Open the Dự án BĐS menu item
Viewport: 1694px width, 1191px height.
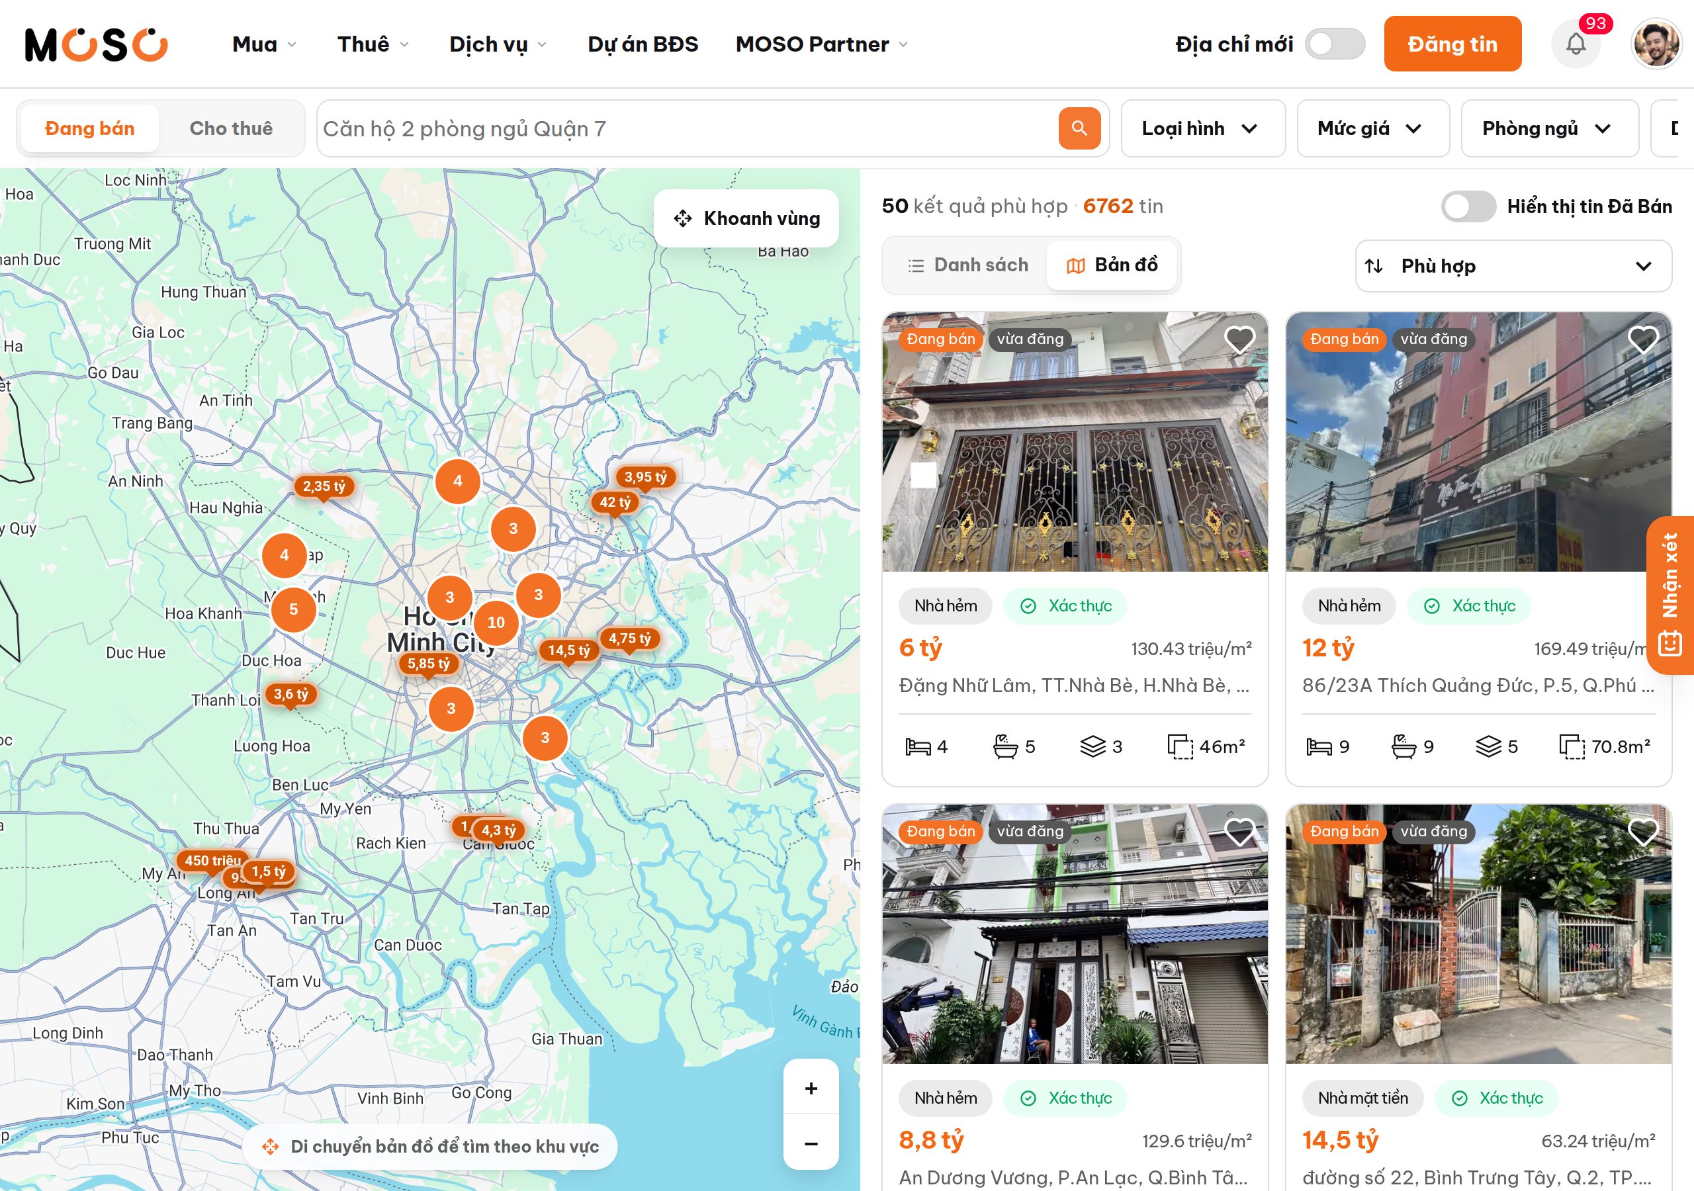click(x=643, y=44)
